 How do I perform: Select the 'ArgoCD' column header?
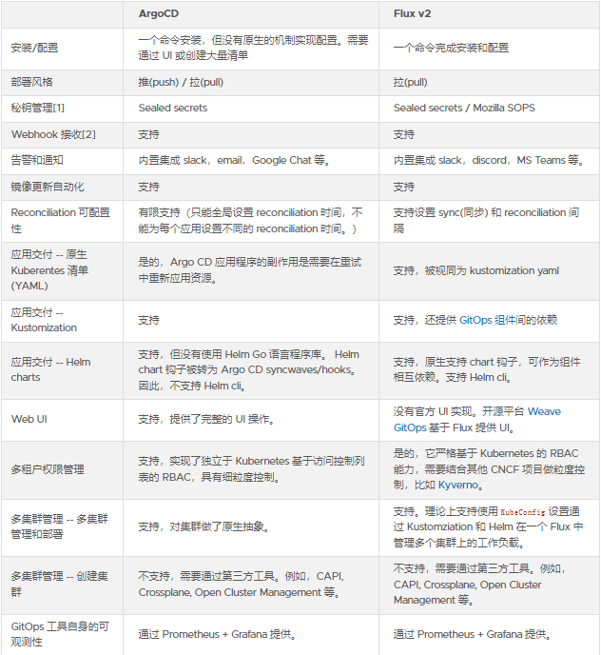(159, 13)
